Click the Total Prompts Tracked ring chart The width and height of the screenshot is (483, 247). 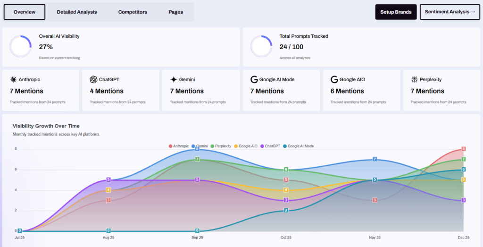click(261, 46)
